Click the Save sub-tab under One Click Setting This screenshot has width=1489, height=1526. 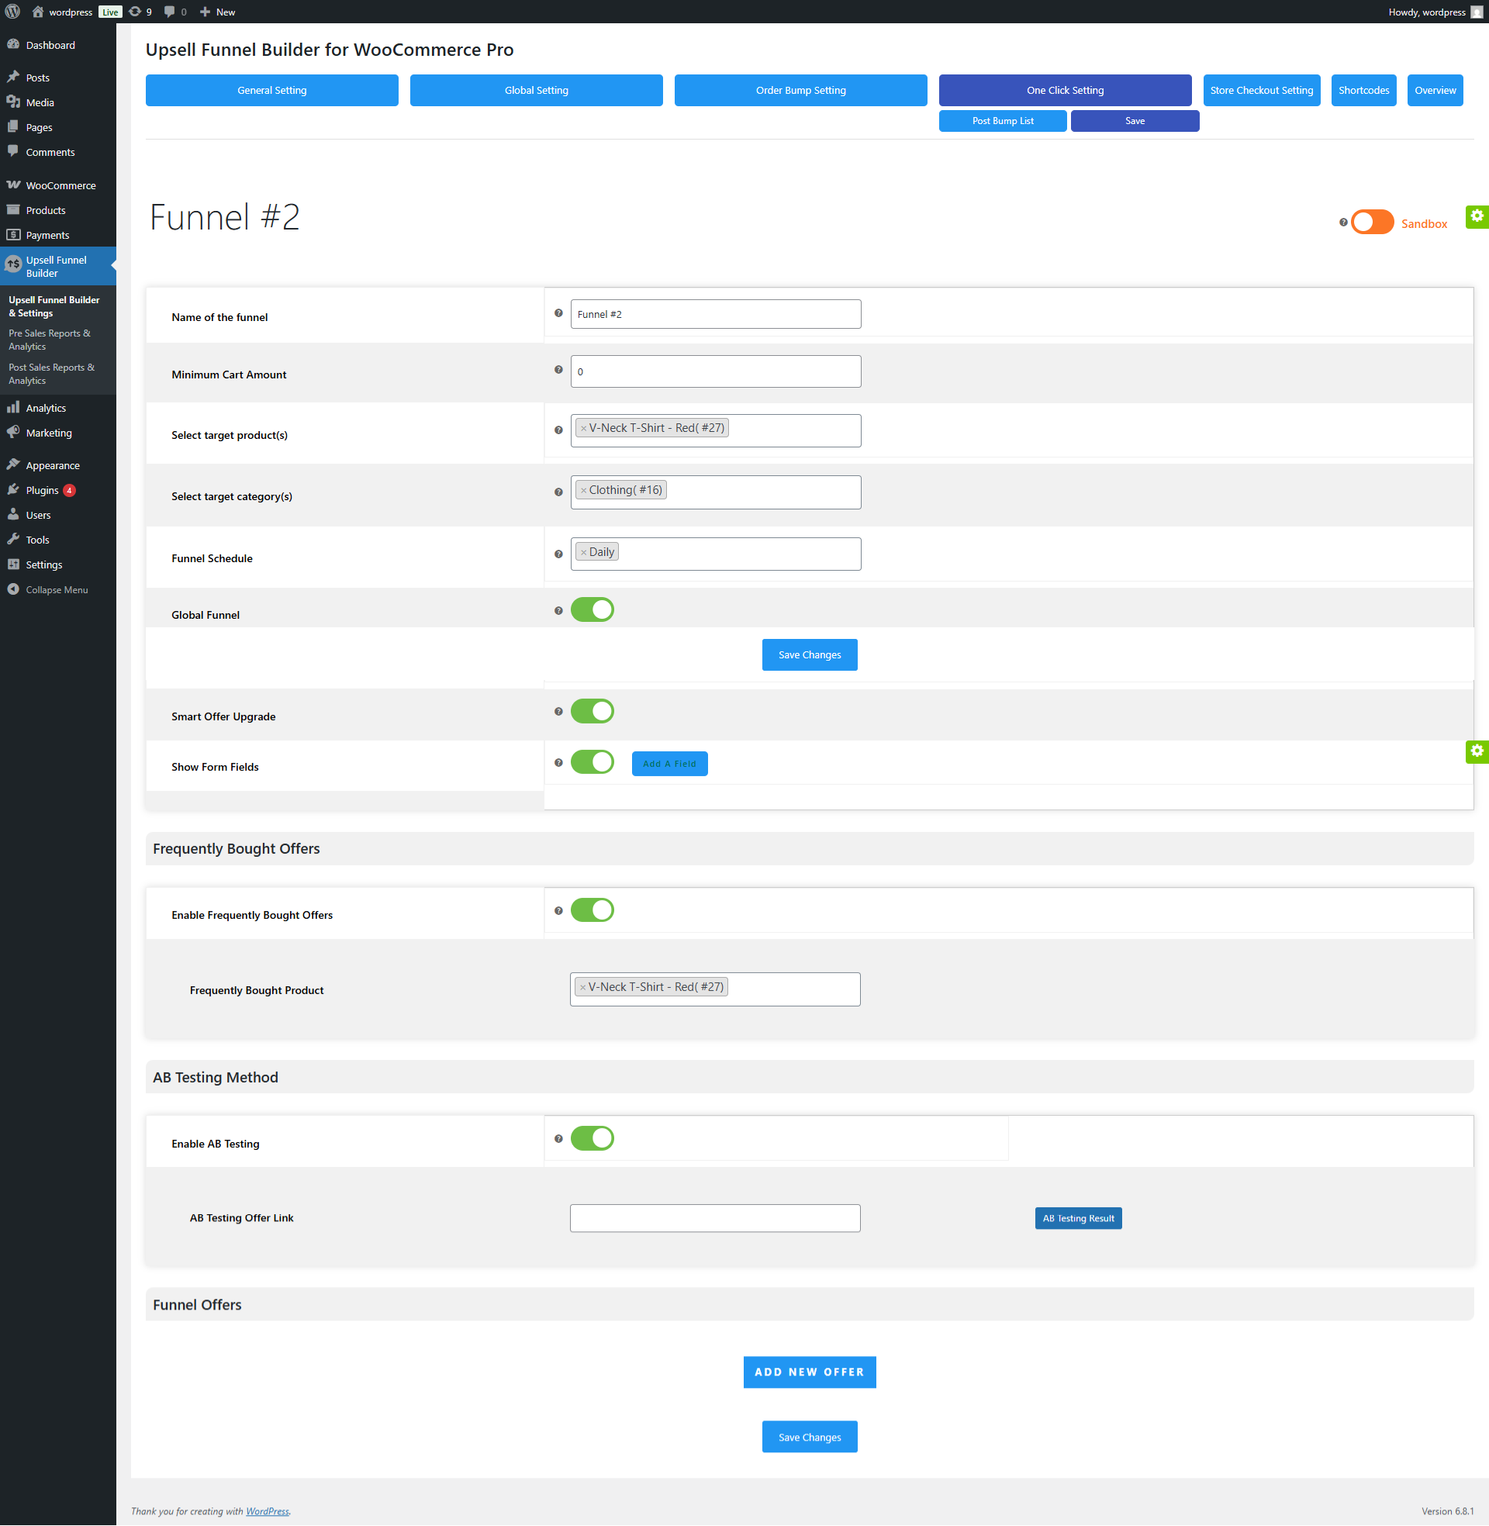click(x=1135, y=121)
